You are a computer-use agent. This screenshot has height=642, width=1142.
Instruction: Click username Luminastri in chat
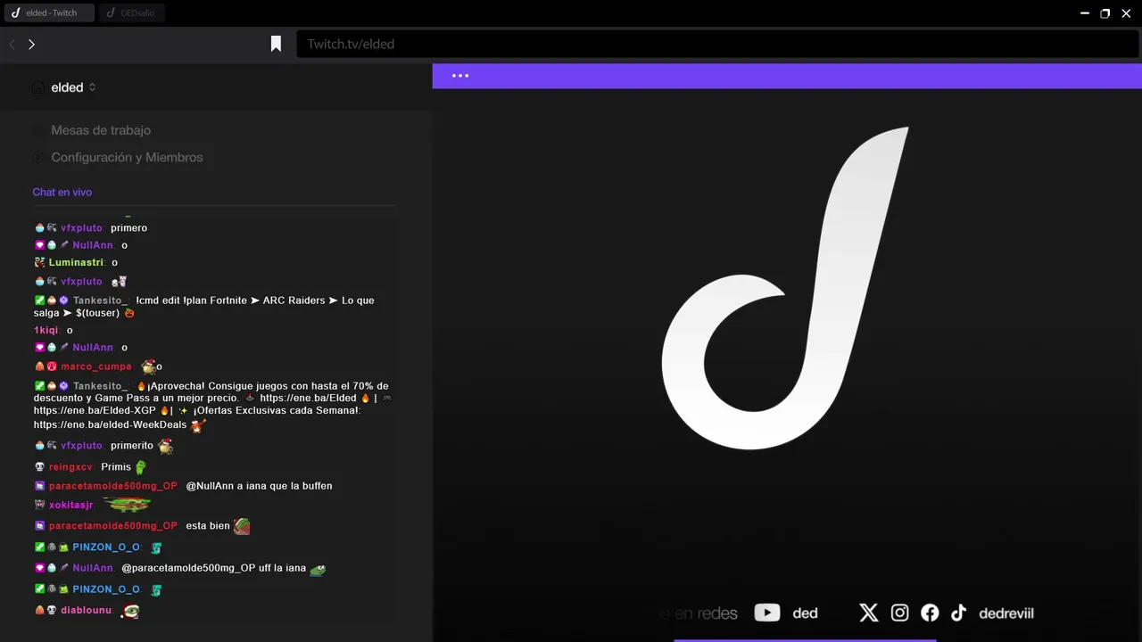pos(76,262)
